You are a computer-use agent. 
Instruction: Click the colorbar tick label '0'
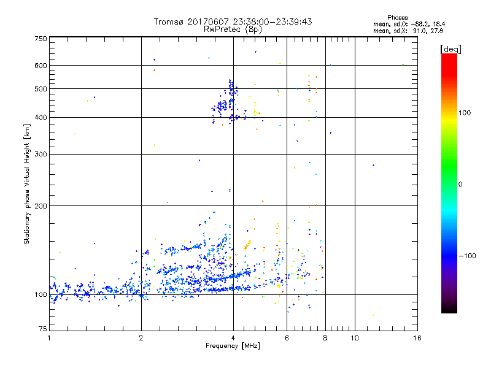tap(460, 185)
